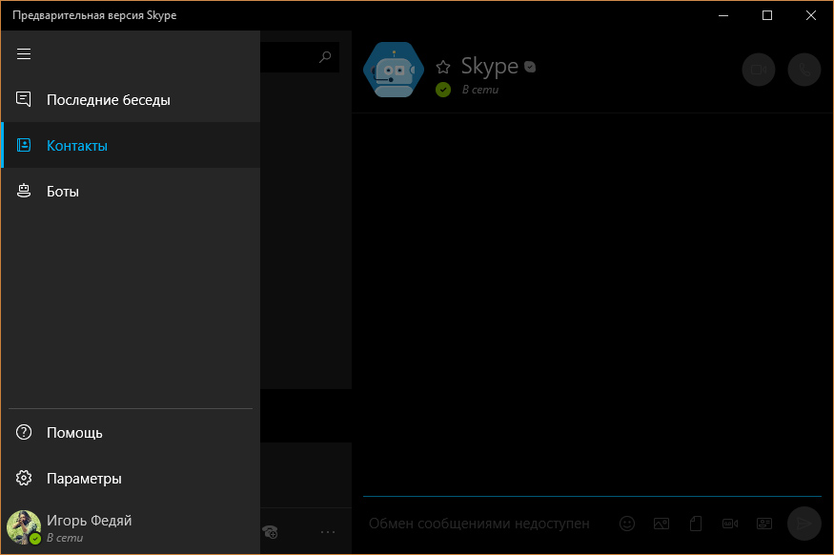Click the search magnifier icon
Image resolution: width=834 pixels, height=555 pixels.
(x=325, y=57)
